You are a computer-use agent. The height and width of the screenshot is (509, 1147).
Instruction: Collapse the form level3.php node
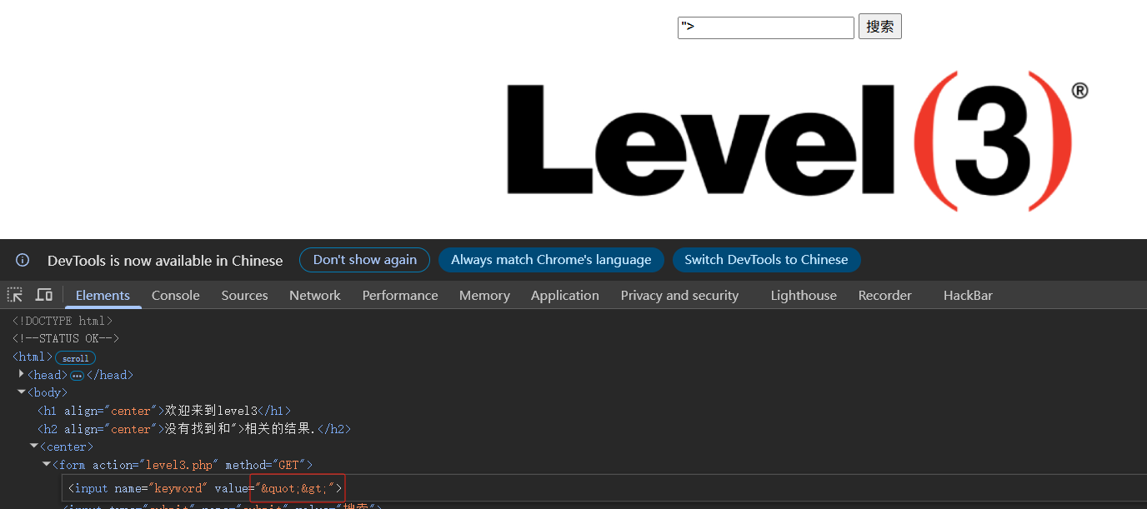[x=47, y=464]
